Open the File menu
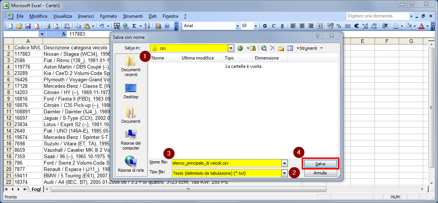The height and width of the screenshot is (203, 438). tap(20, 16)
